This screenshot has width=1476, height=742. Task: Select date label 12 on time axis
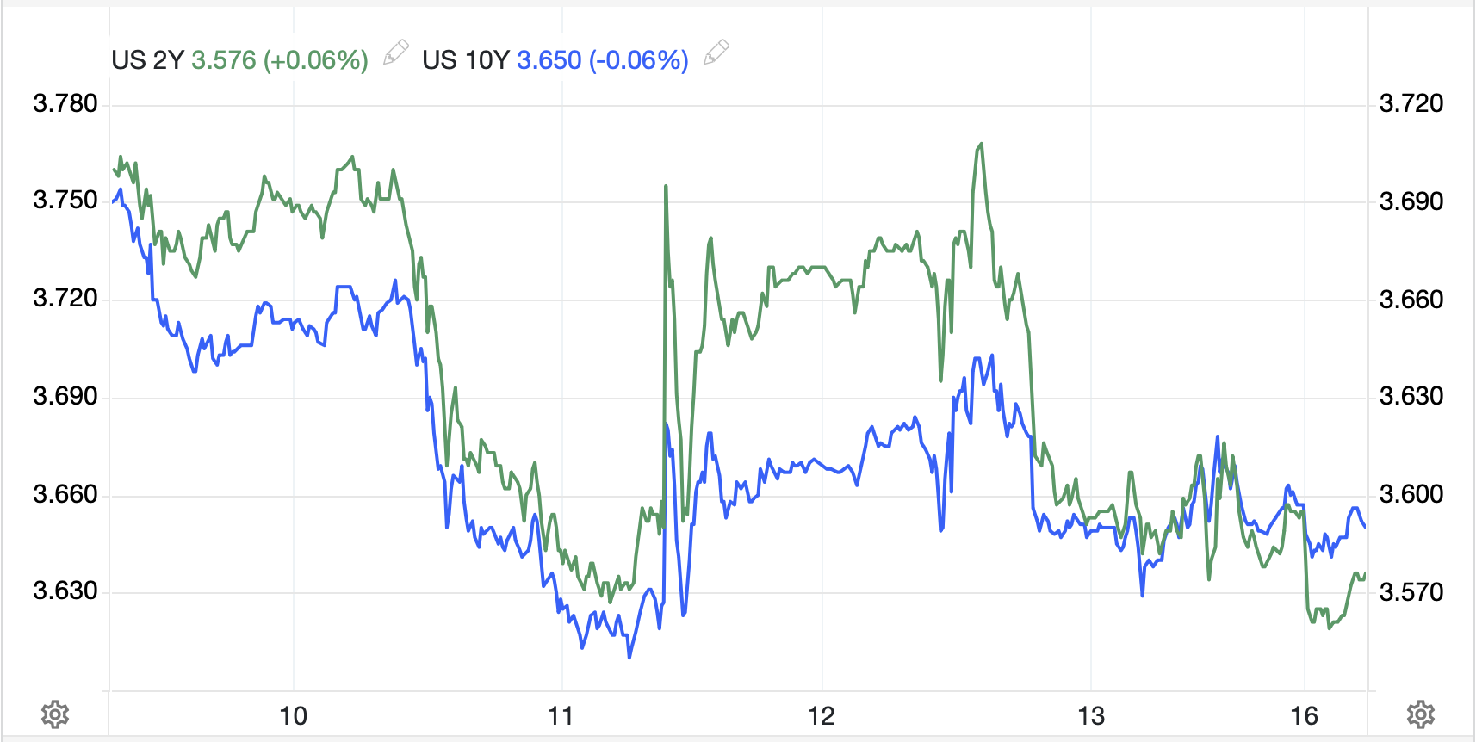click(821, 716)
